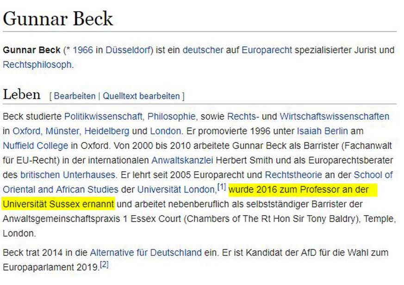Jump to footnote reference 1
The height and width of the screenshot is (285, 404).
pyautogui.click(x=222, y=186)
